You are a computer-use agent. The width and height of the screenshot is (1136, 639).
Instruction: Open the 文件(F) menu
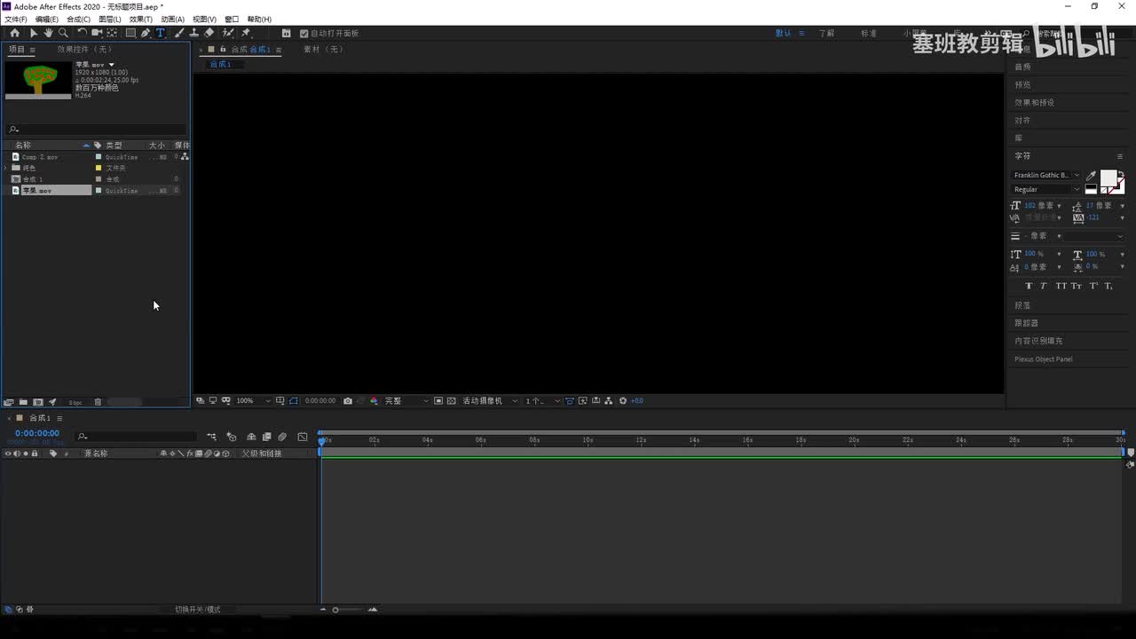pyautogui.click(x=16, y=19)
